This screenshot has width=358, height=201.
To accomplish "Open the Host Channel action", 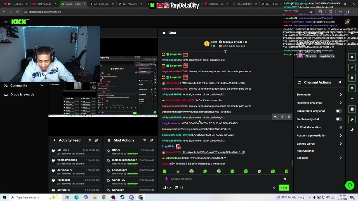I will click(x=305, y=151).
